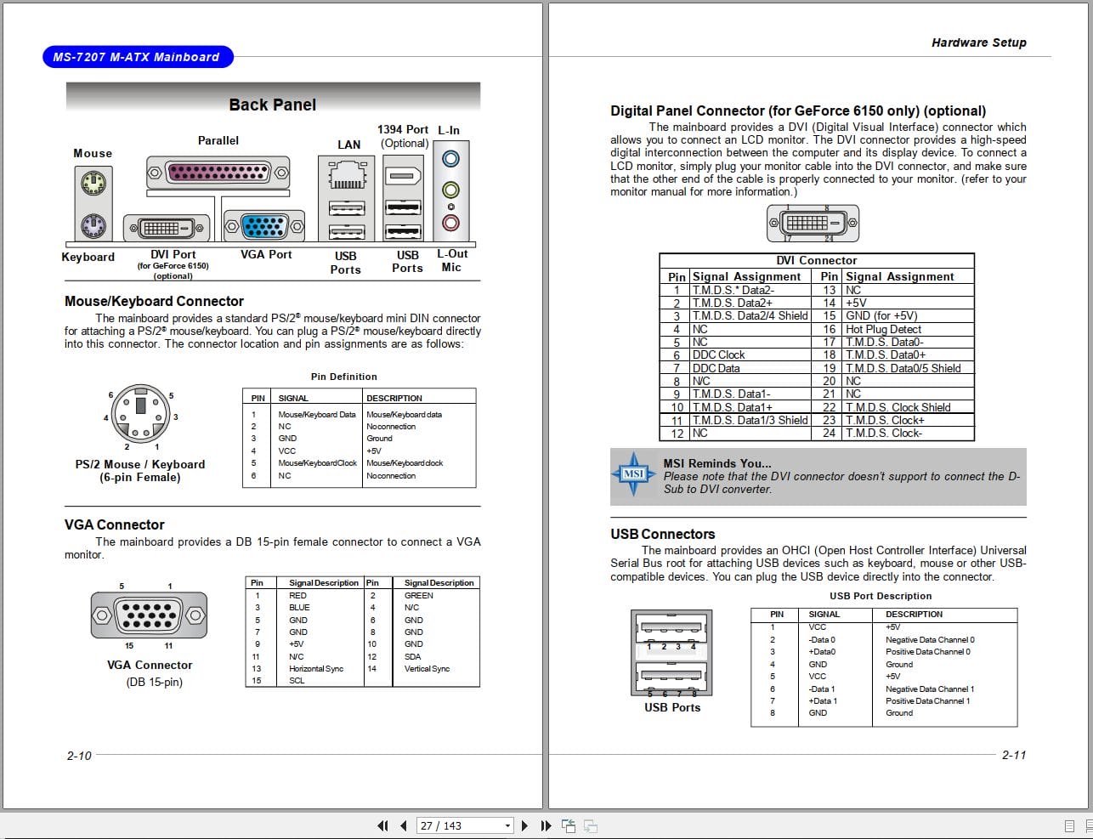Click the SCL entry in the VGA table
The height and width of the screenshot is (839, 1093).
(297, 681)
